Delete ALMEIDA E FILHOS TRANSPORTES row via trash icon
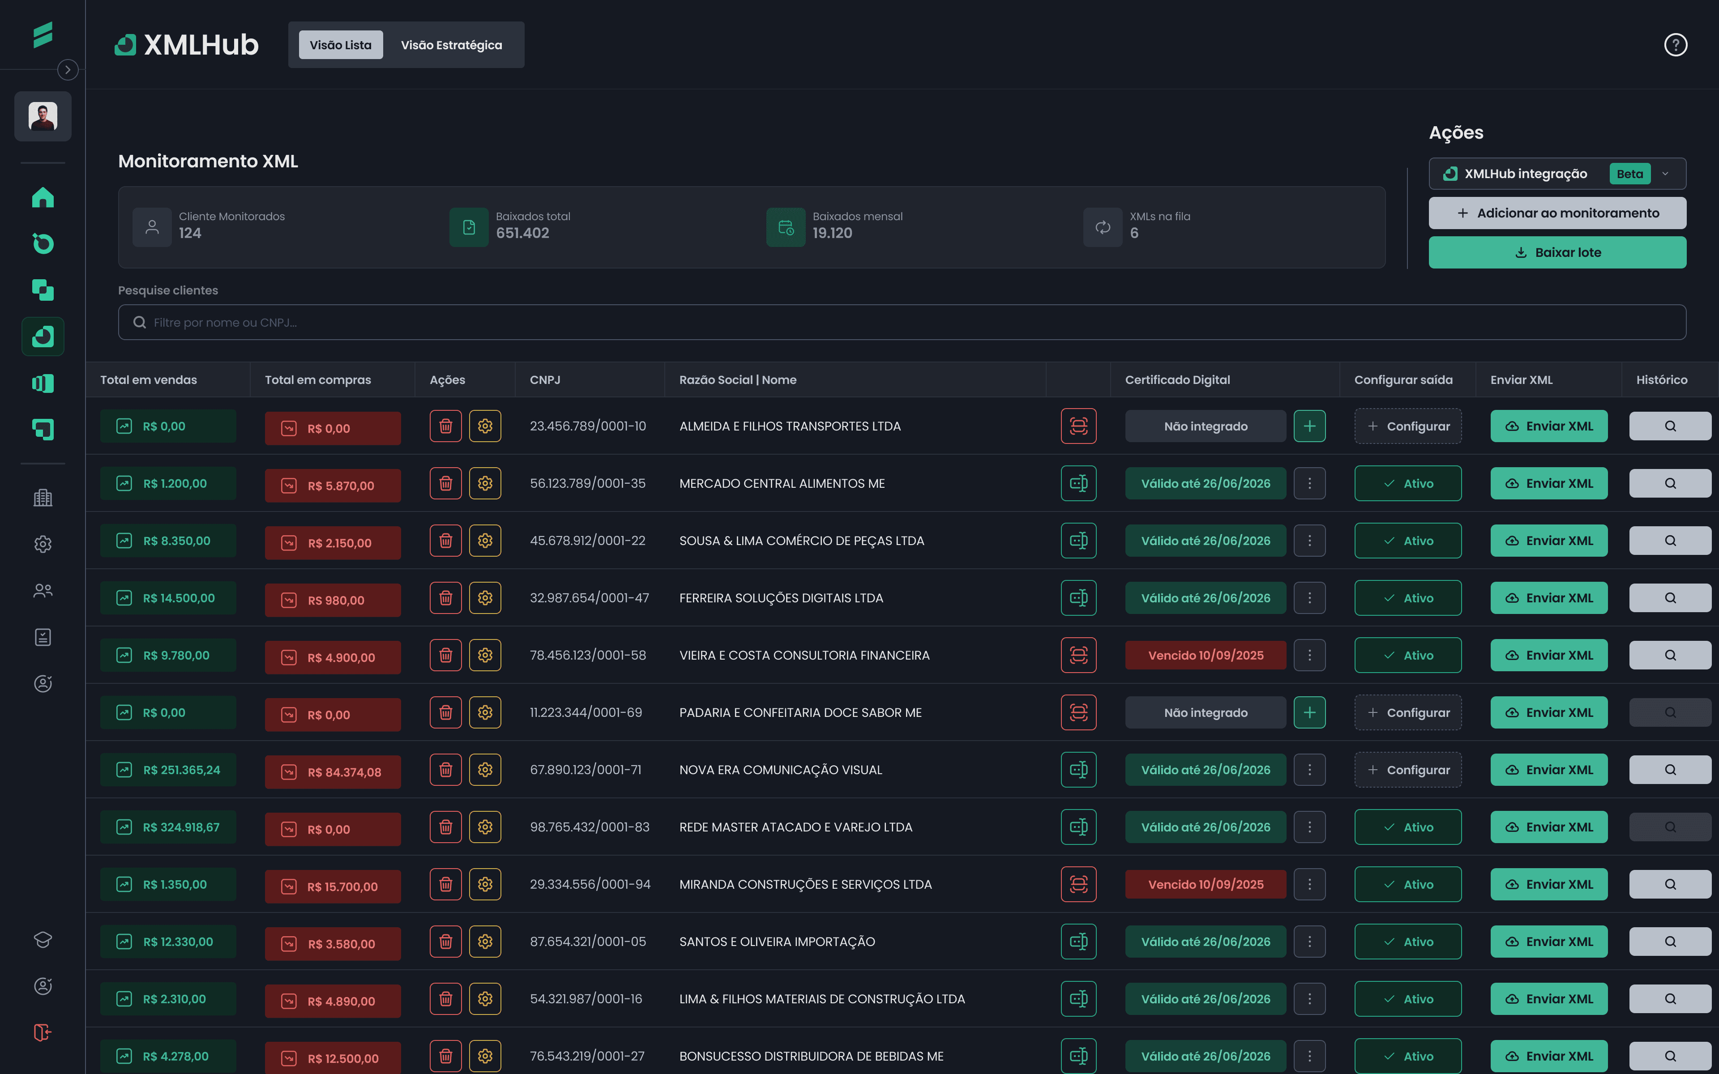This screenshot has height=1074, width=1719. 445,426
